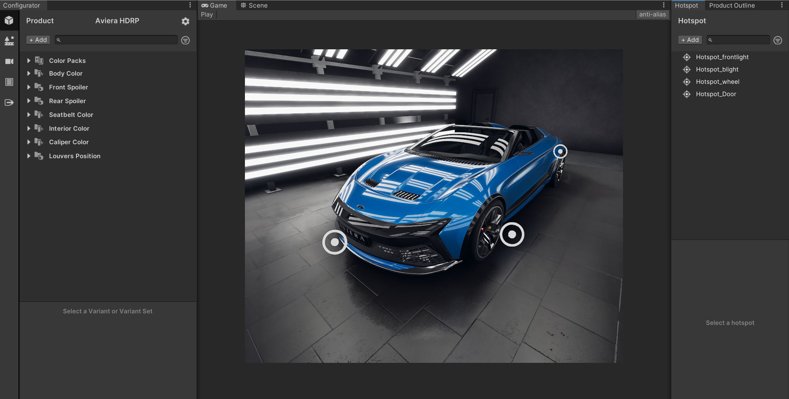Screen dimensions: 789x399
Task: Click Add button in Hotspot panel
Action: click(690, 40)
